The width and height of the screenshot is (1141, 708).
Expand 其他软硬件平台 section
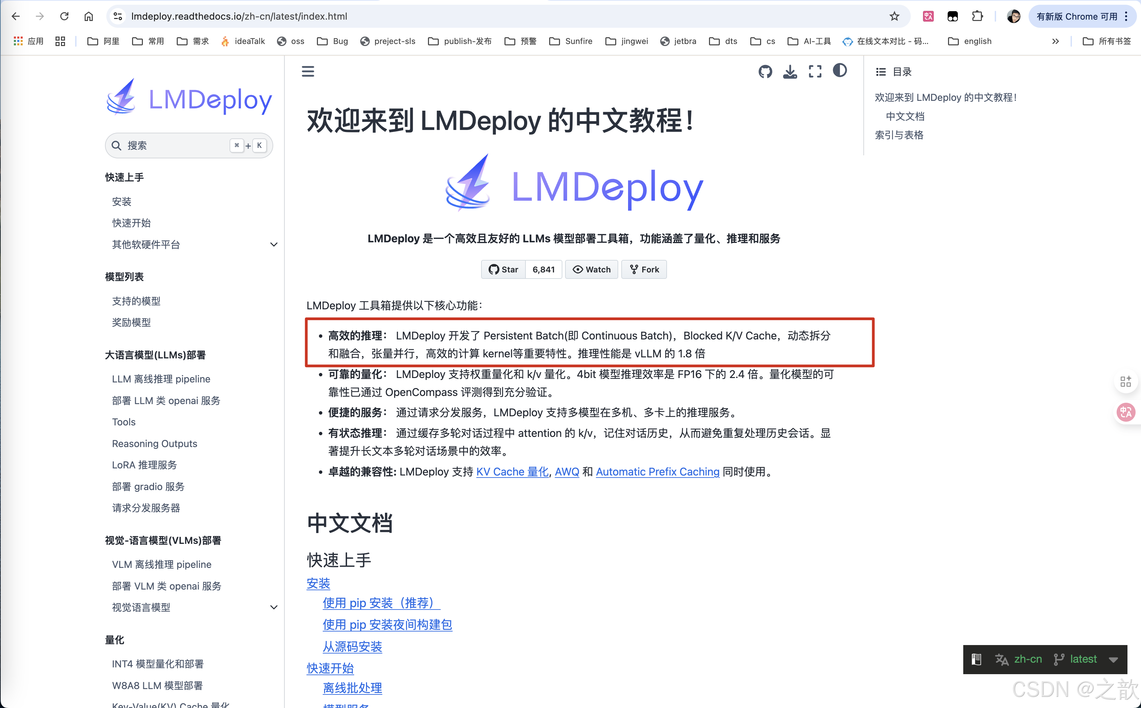click(x=274, y=244)
